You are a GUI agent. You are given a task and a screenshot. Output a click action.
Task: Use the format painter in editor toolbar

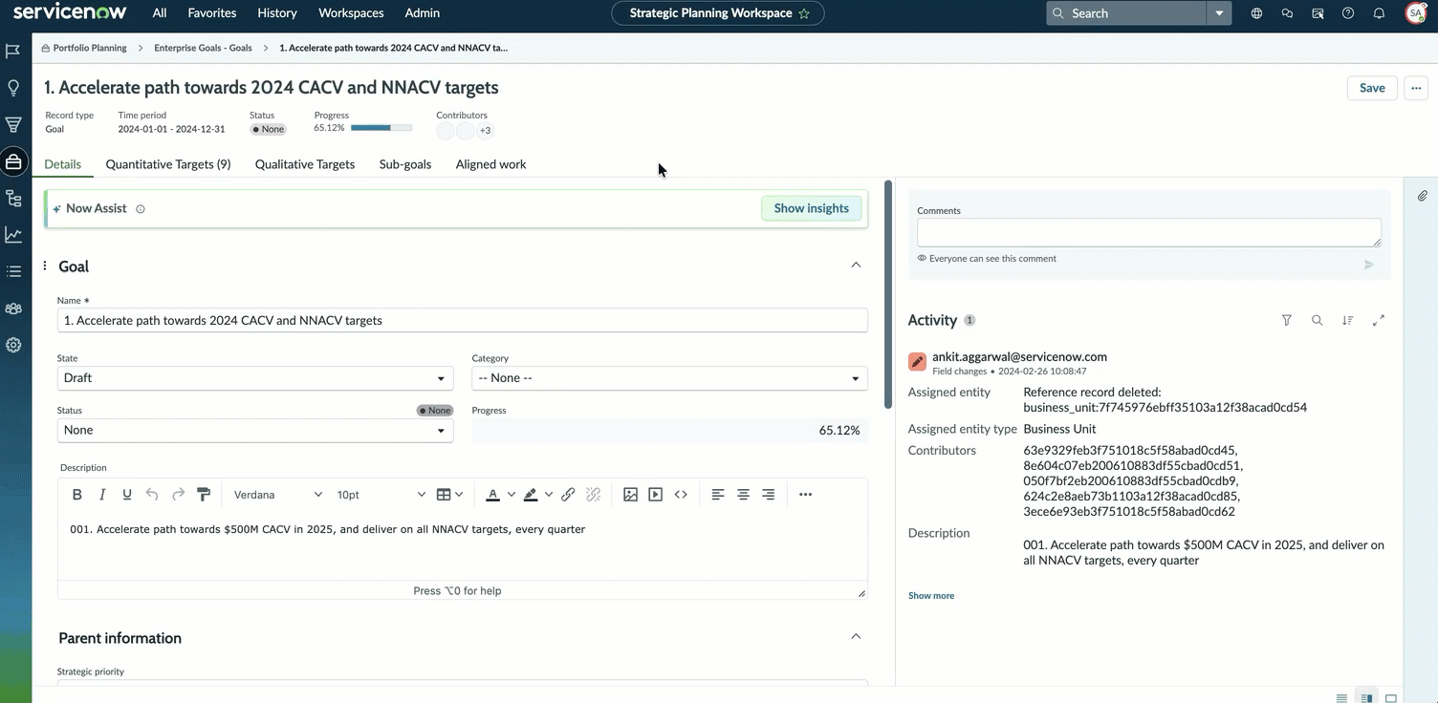[x=204, y=495]
